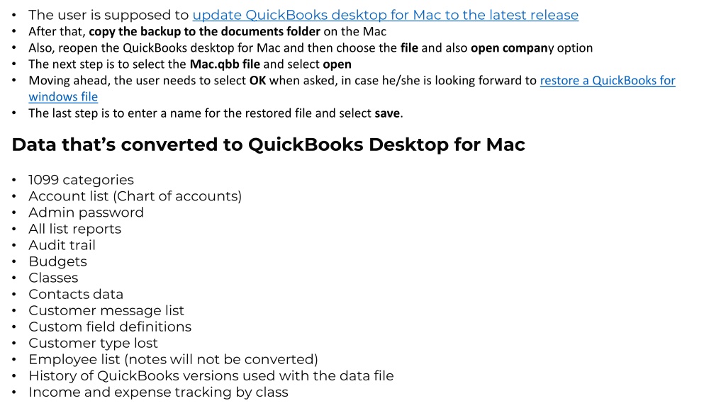Open the restore a QuickBooks for windows file link
The width and height of the screenshot is (726, 408).
click(608, 81)
